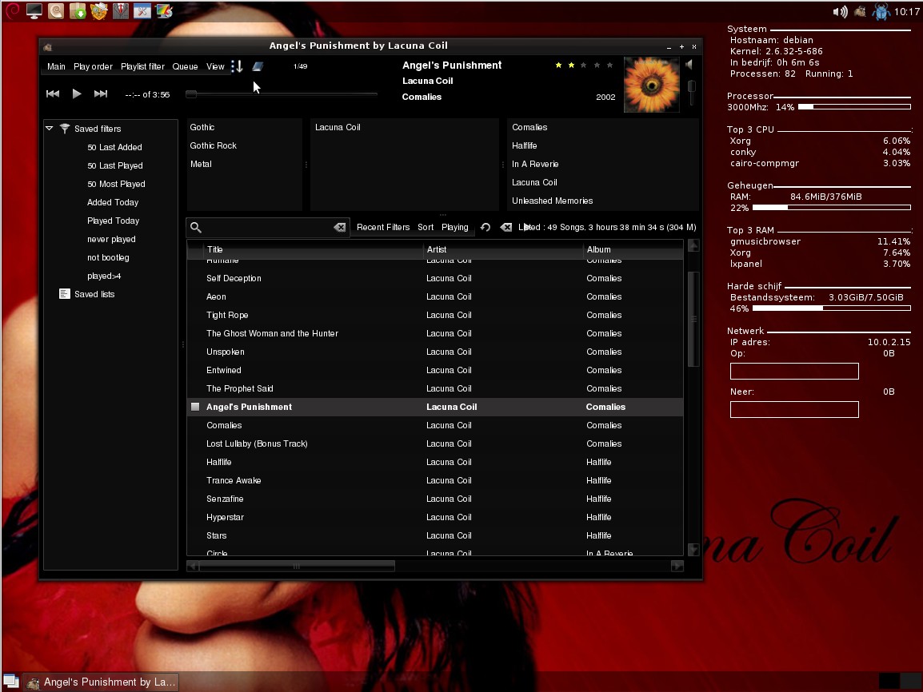This screenshot has width=923, height=692.
Task: Set rating with the third star
Action: [x=583, y=66]
